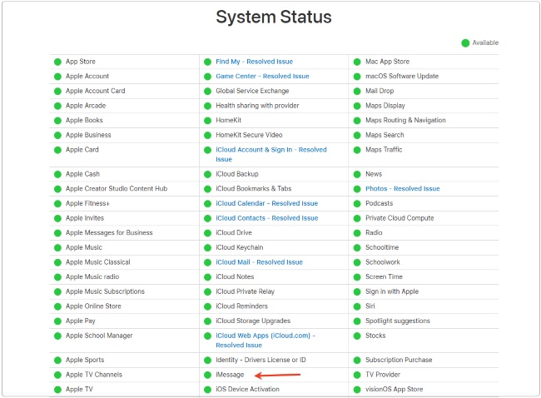Open the Photos resolved issue link
Viewport: 541px width, 398px height.
[403, 189]
